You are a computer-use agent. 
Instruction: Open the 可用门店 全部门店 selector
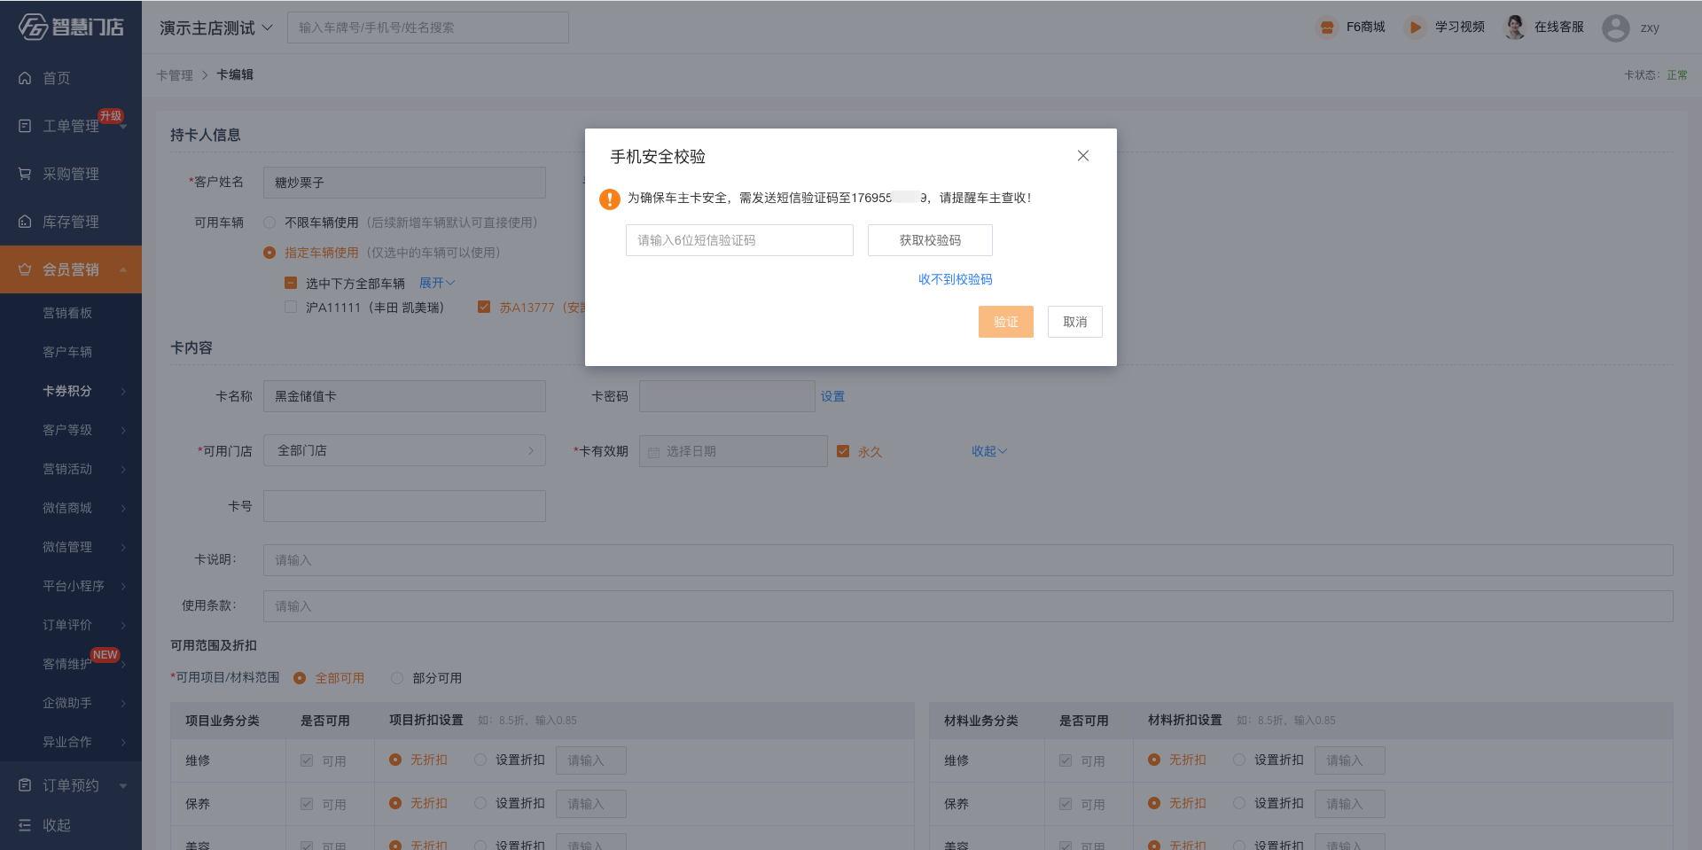pos(404,451)
